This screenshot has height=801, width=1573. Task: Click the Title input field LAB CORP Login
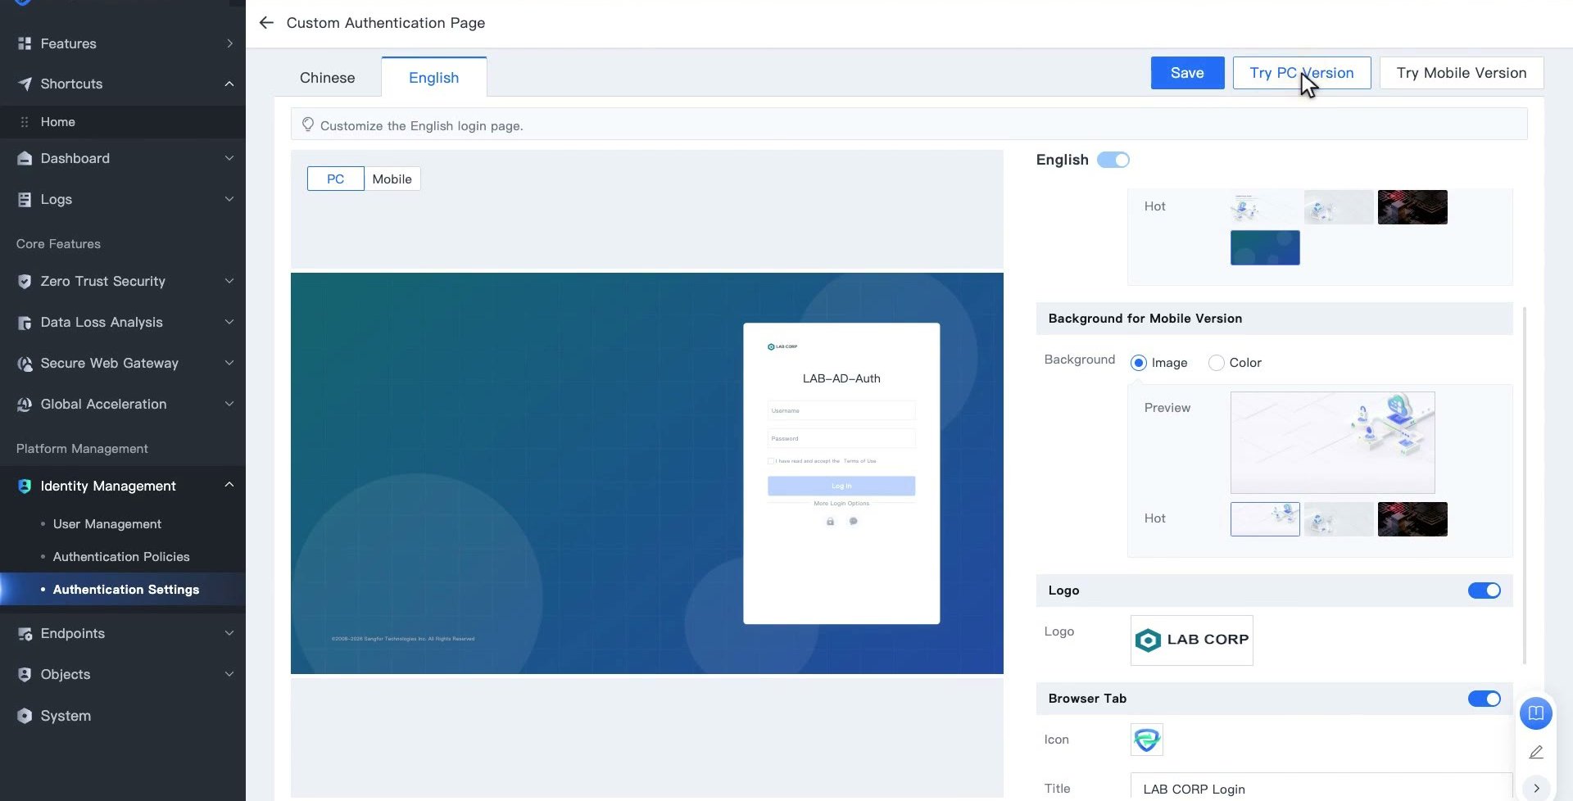click(1321, 788)
